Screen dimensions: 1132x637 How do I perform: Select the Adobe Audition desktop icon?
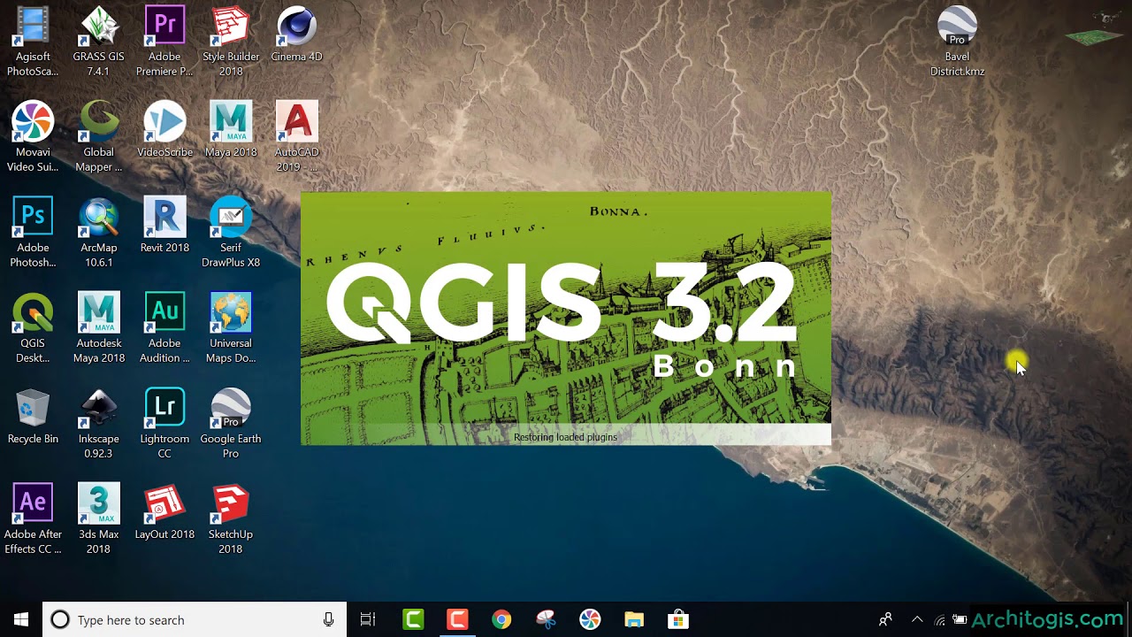(164, 327)
